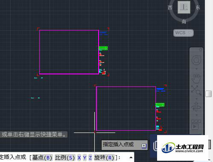Open navigation bar close/menu button at top

tap(201, 50)
